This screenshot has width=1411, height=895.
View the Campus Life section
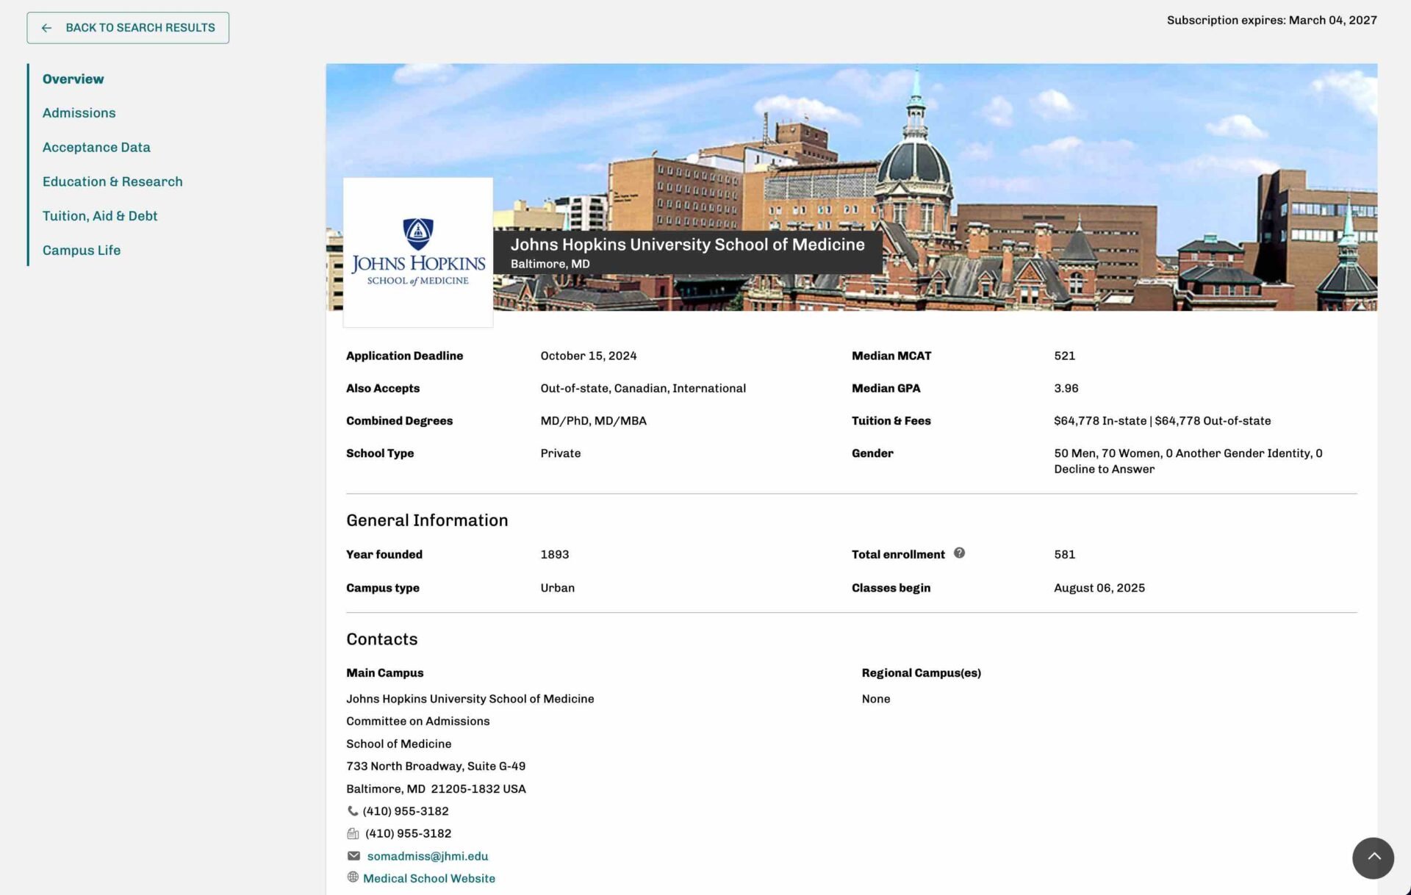tap(82, 250)
